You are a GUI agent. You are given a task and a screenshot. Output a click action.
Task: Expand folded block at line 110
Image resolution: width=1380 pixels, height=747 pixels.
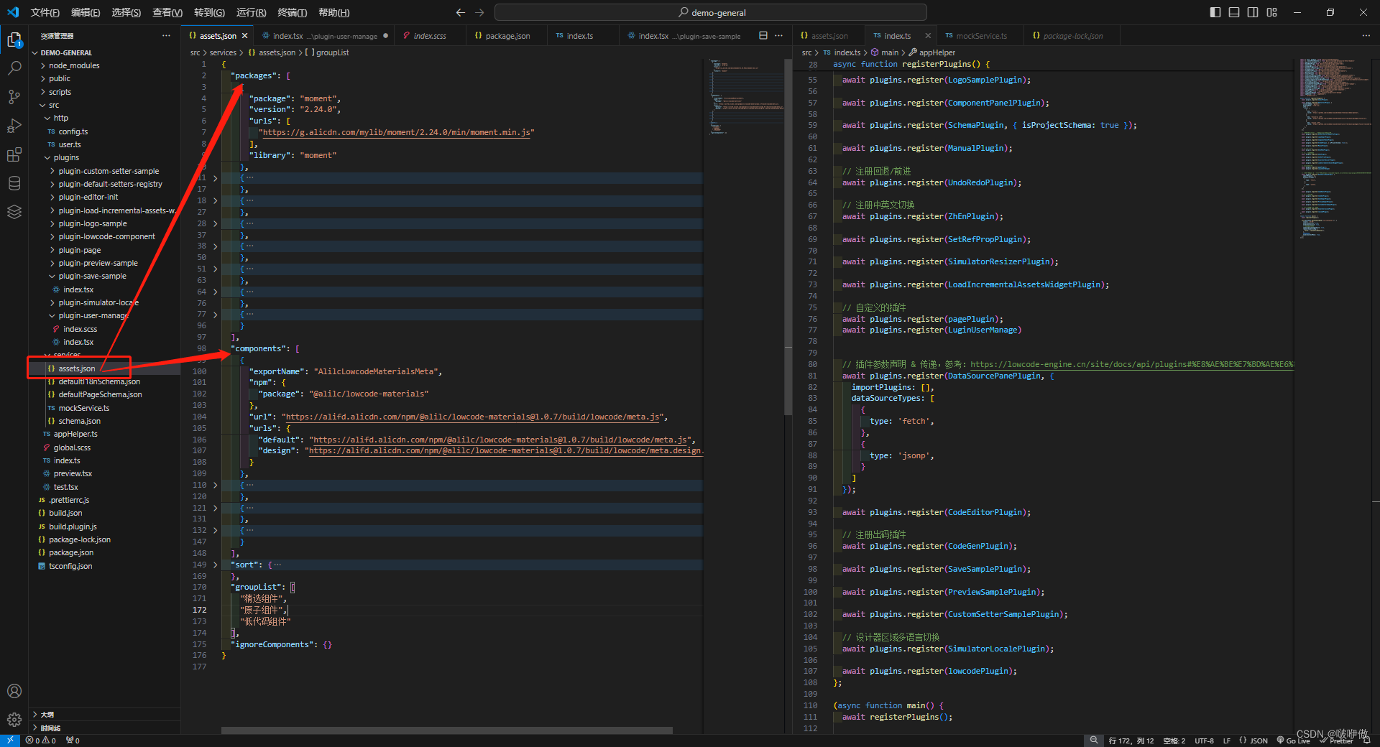(x=216, y=485)
